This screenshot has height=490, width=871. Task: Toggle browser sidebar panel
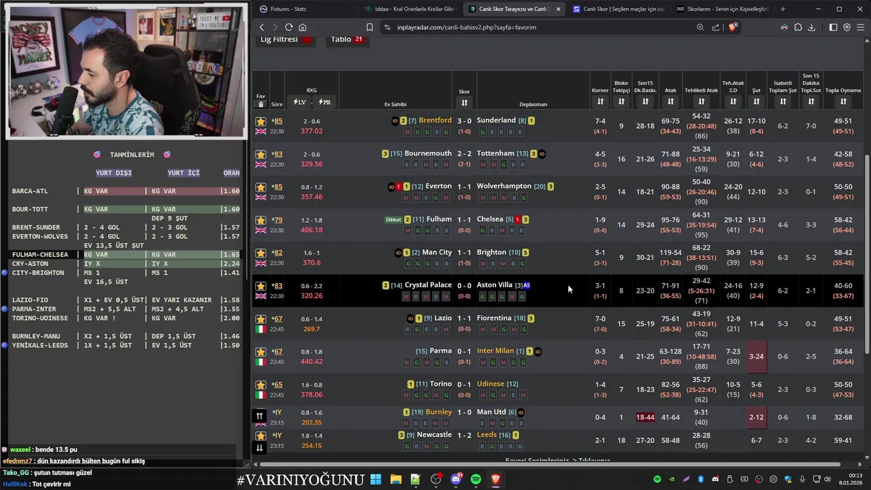click(833, 27)
